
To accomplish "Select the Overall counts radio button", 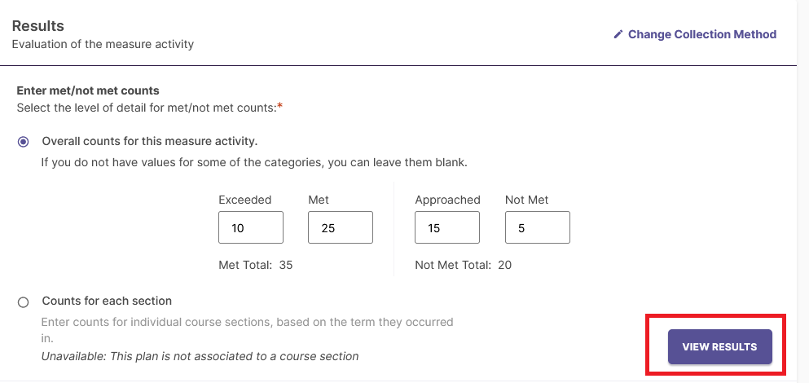I will point(23,142).
